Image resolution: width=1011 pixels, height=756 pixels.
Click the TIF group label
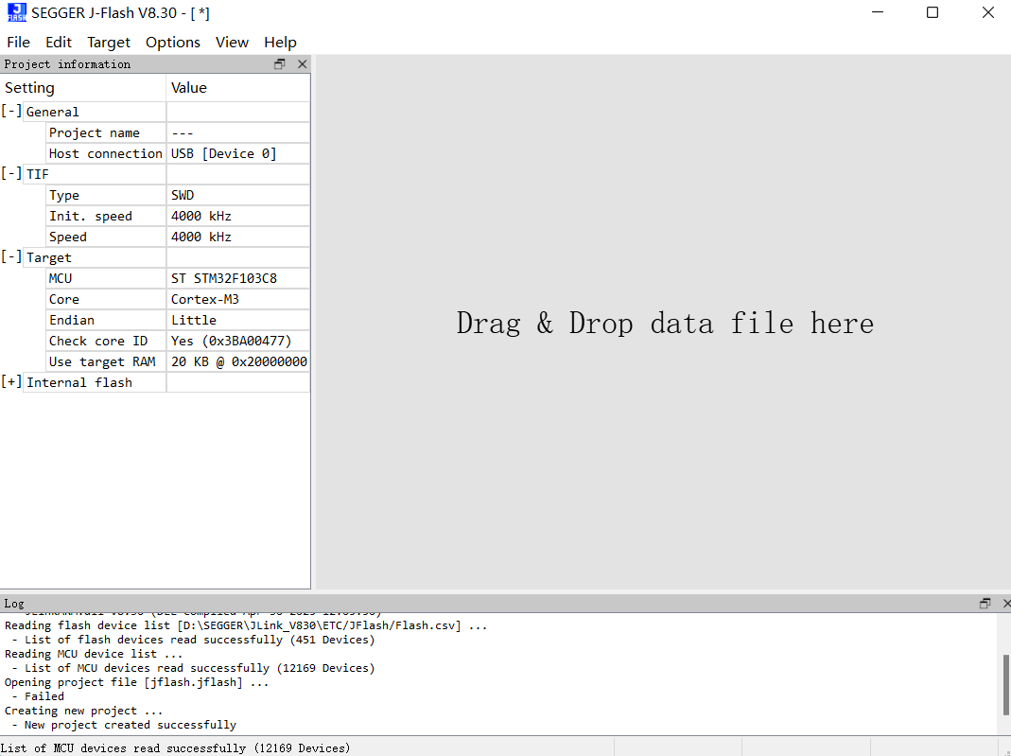[x=38, y=174]
